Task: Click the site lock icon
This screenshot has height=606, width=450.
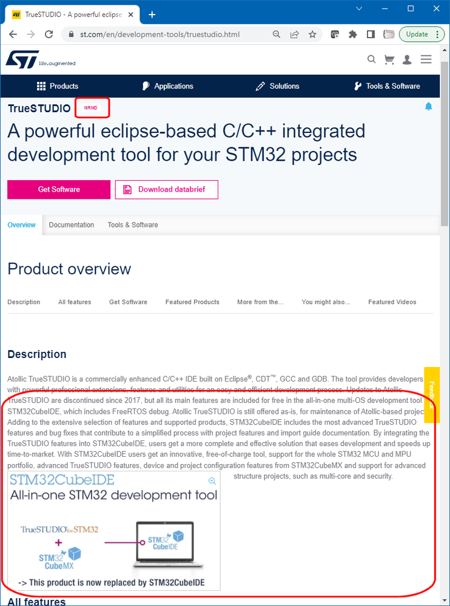Action: [x=71, y=35]
